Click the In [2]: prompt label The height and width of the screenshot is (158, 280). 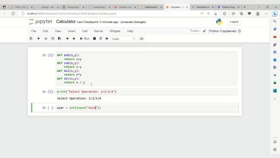pos(48,55)
